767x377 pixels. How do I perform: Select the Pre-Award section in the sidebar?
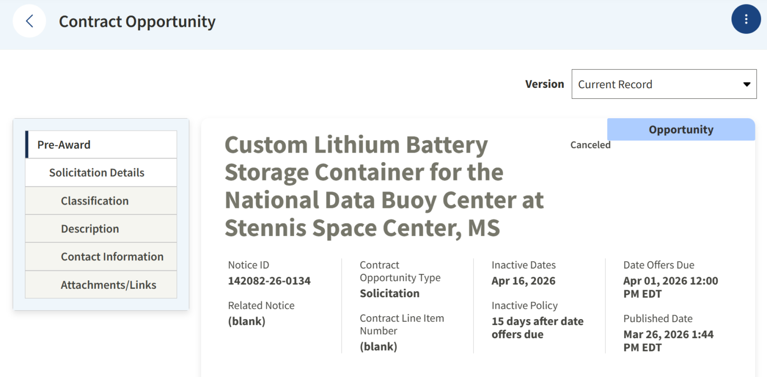tap(63, 144)
